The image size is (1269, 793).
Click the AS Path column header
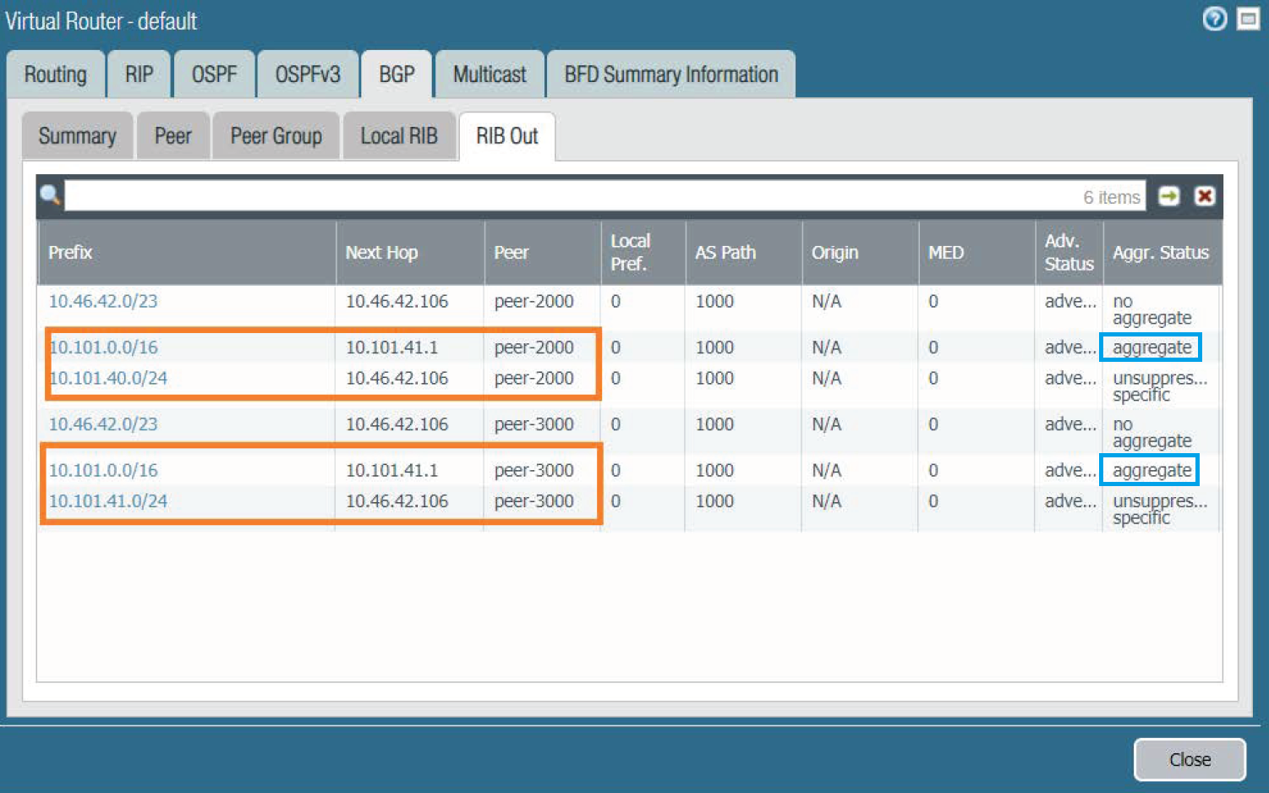(x=725, y=253)
